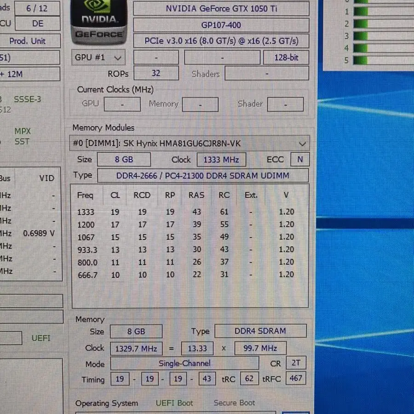Click the core 5 usage bar

[x=383, y=60]
